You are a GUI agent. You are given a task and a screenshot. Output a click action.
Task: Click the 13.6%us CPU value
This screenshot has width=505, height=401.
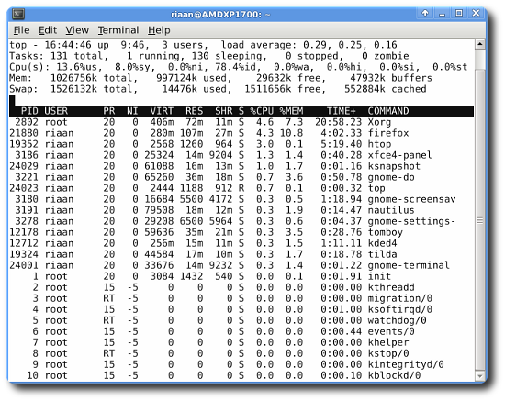click(x=79, y=67)
